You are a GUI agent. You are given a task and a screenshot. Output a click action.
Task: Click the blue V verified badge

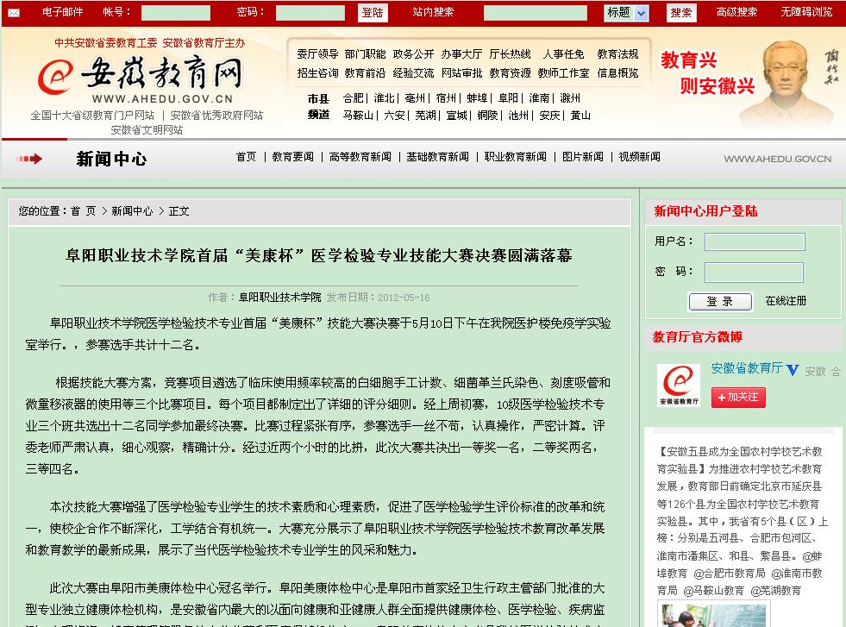click(793, 370)
